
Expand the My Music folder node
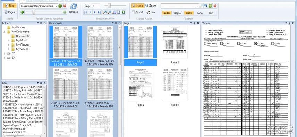(x=9, y=40)
